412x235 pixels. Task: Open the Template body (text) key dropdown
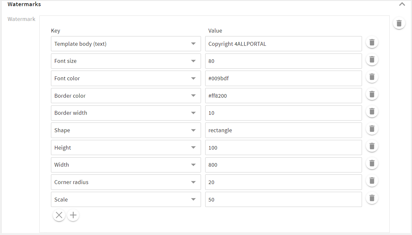[126, 44]
